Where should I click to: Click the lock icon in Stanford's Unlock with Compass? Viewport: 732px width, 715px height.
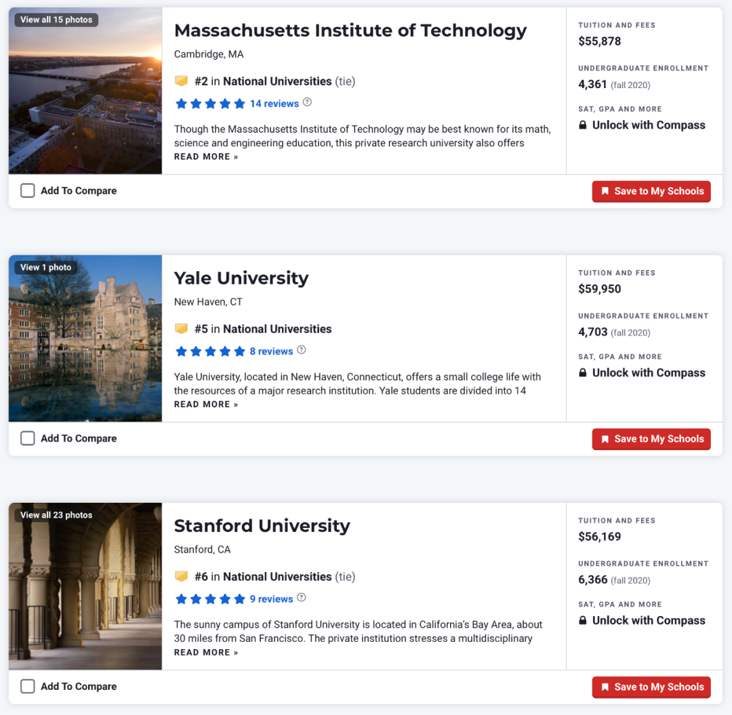coord(583,621)
